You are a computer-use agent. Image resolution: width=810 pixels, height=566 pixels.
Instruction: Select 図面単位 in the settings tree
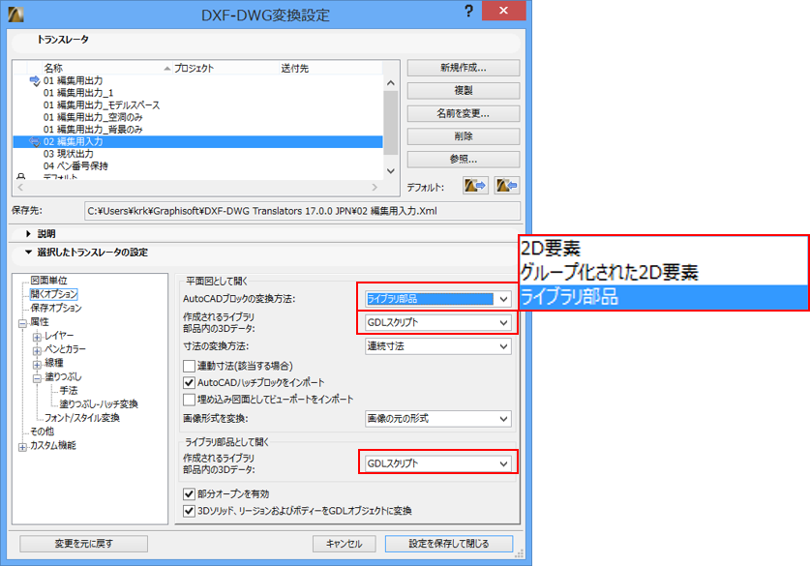[48, 281]
